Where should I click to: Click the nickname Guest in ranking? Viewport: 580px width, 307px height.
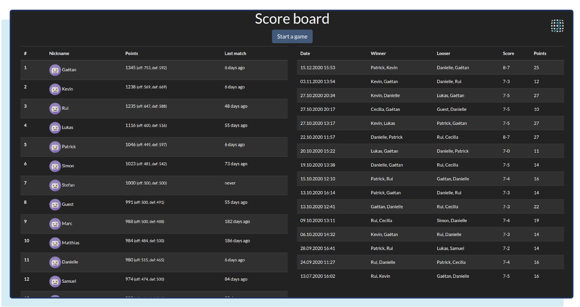point(68,204)
